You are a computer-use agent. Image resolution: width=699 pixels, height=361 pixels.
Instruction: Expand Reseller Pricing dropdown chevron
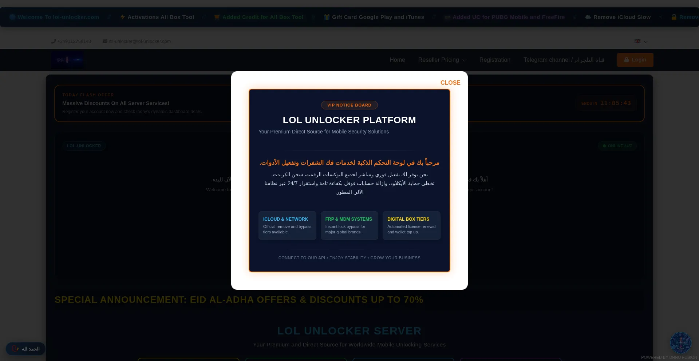[464, 60]
